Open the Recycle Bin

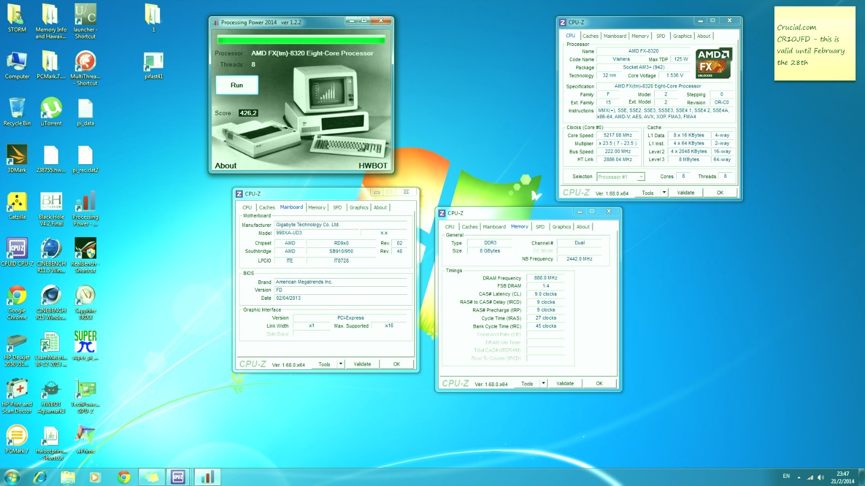click(x=17, y=112)
